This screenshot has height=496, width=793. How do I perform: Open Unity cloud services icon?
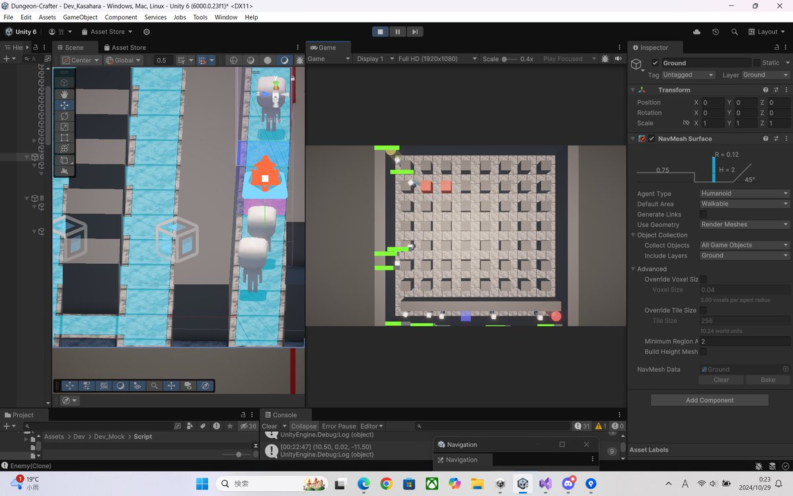tap(697, 32)
